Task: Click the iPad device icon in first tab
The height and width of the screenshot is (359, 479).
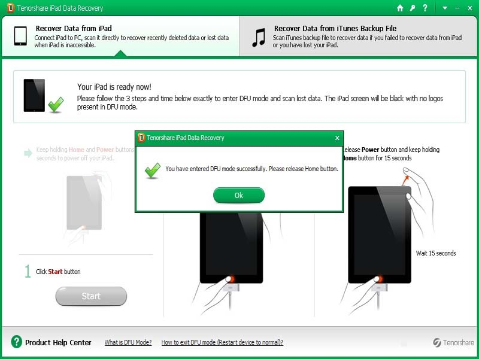Action: coord(20,36)
